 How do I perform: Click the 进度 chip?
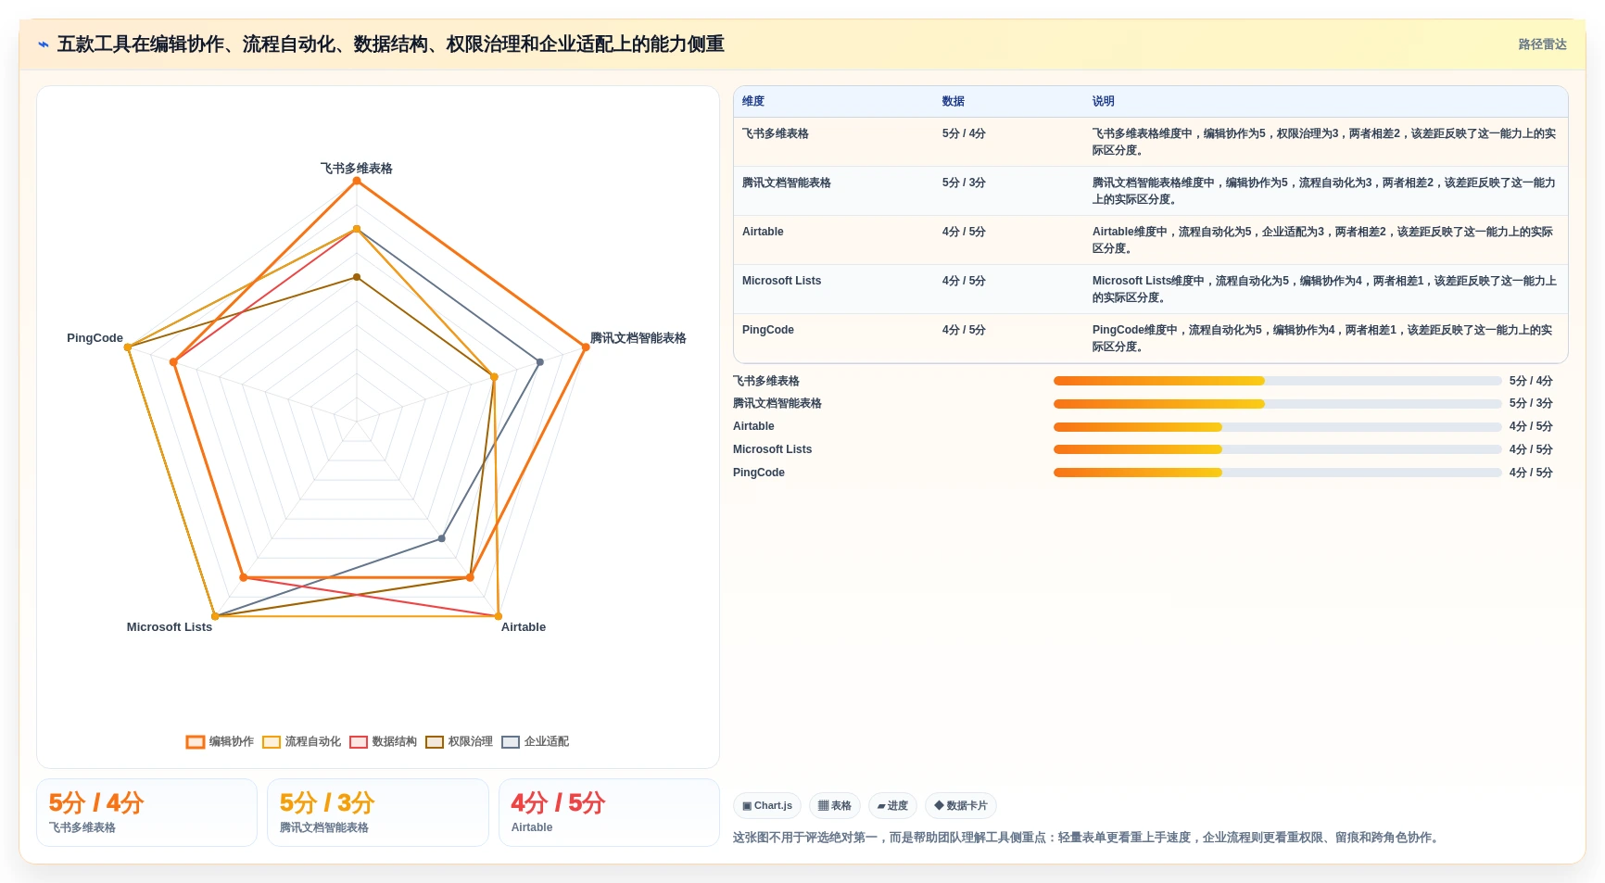(x=892, y=805)
